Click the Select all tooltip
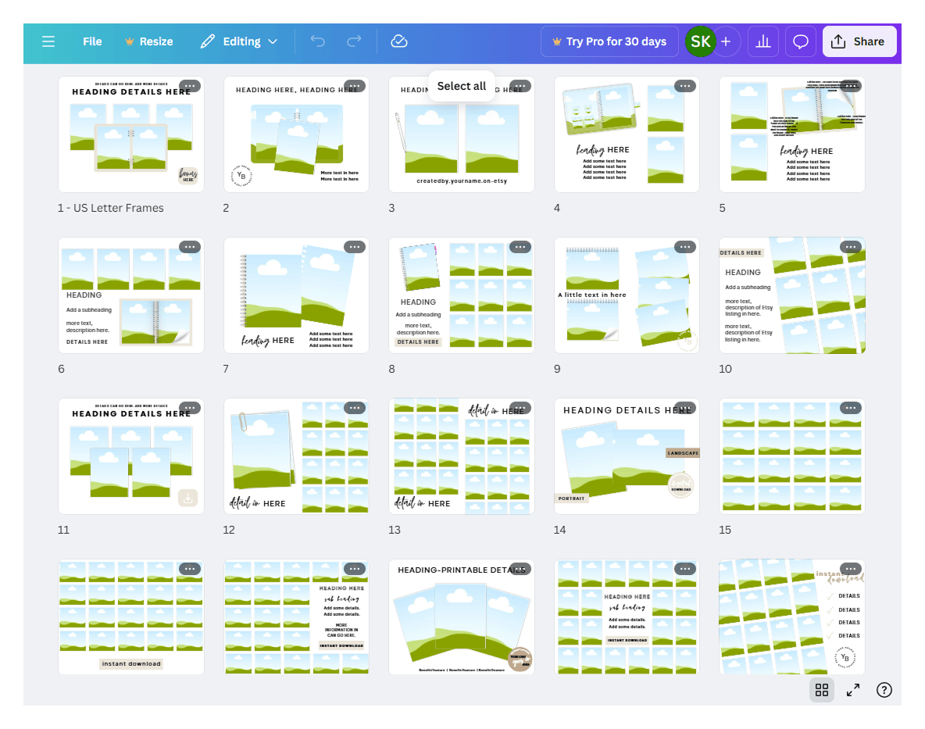The height and width of the screenshot is (729, 925). [461, 86]
